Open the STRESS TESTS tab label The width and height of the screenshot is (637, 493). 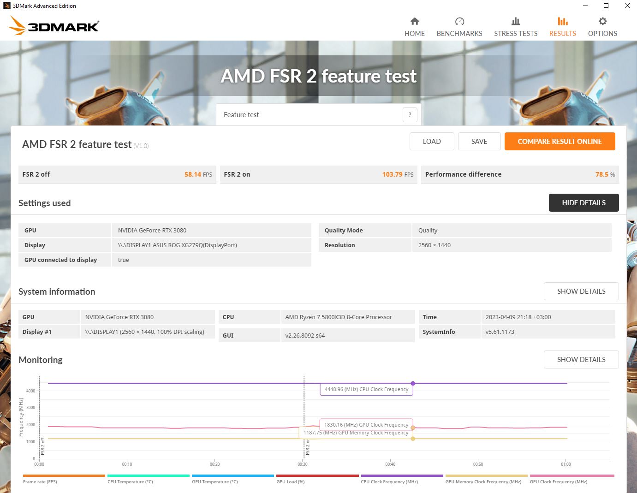point(516,34)
